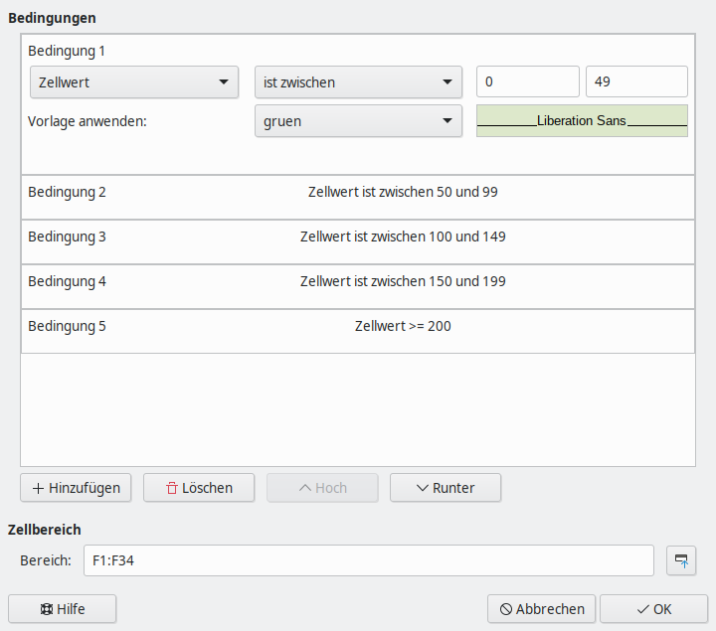Click the lower value field containing 0
This screenshot has height=631, width=716.
[527, 81]
